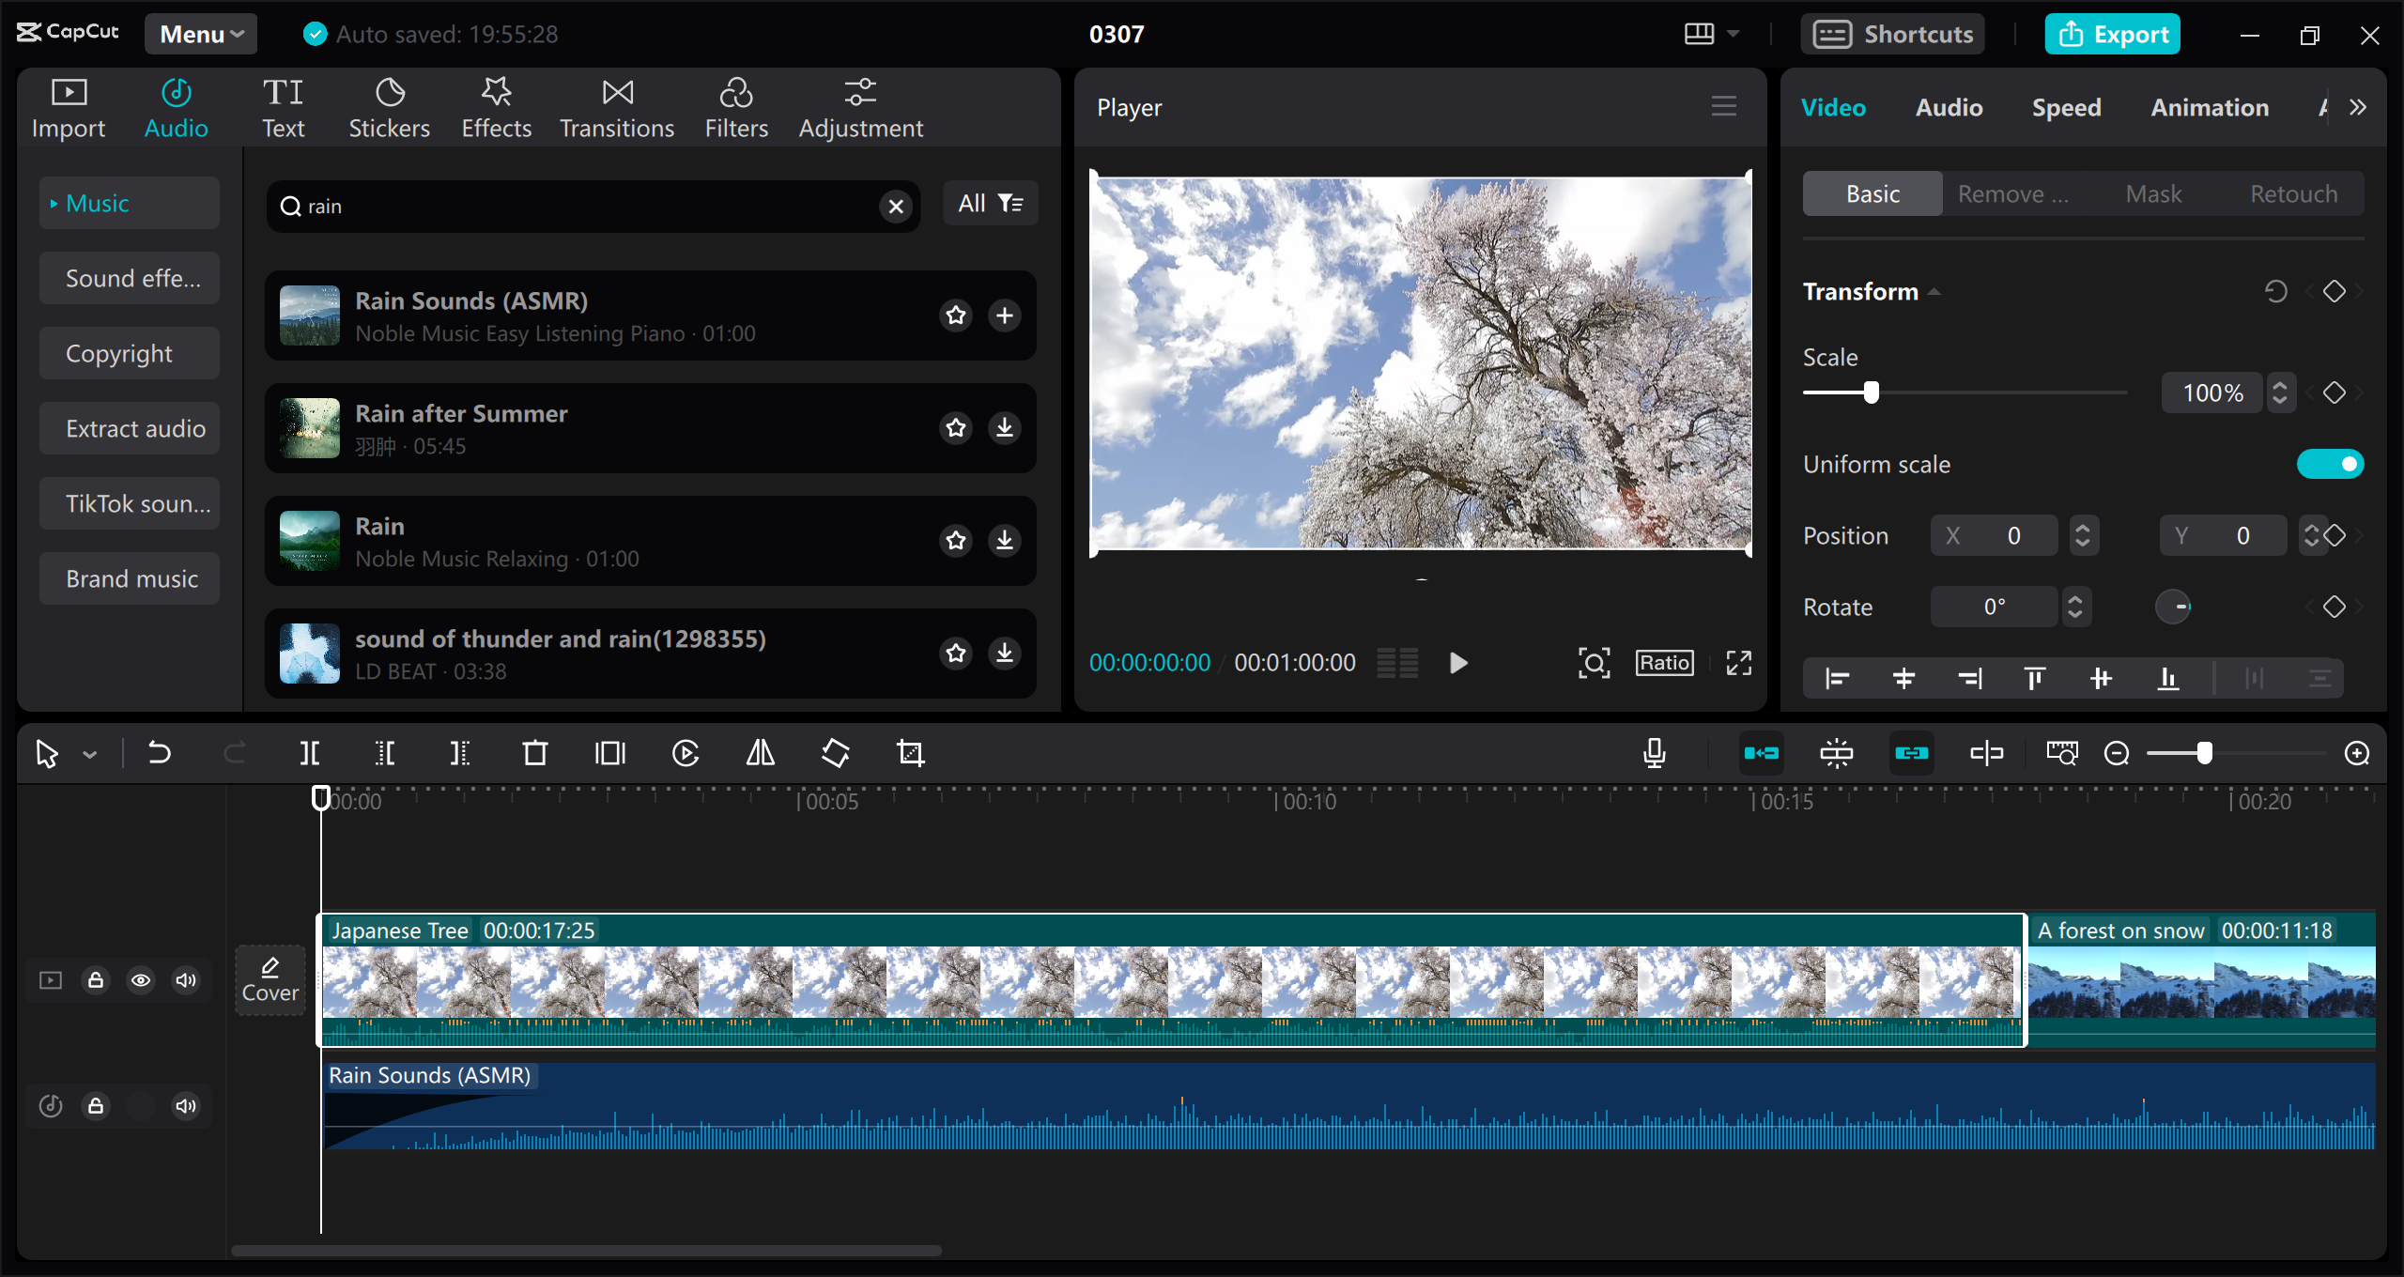Mute the Rain Sounds audio track
2404x1277 pixels.
click(x=184, y=1105)
